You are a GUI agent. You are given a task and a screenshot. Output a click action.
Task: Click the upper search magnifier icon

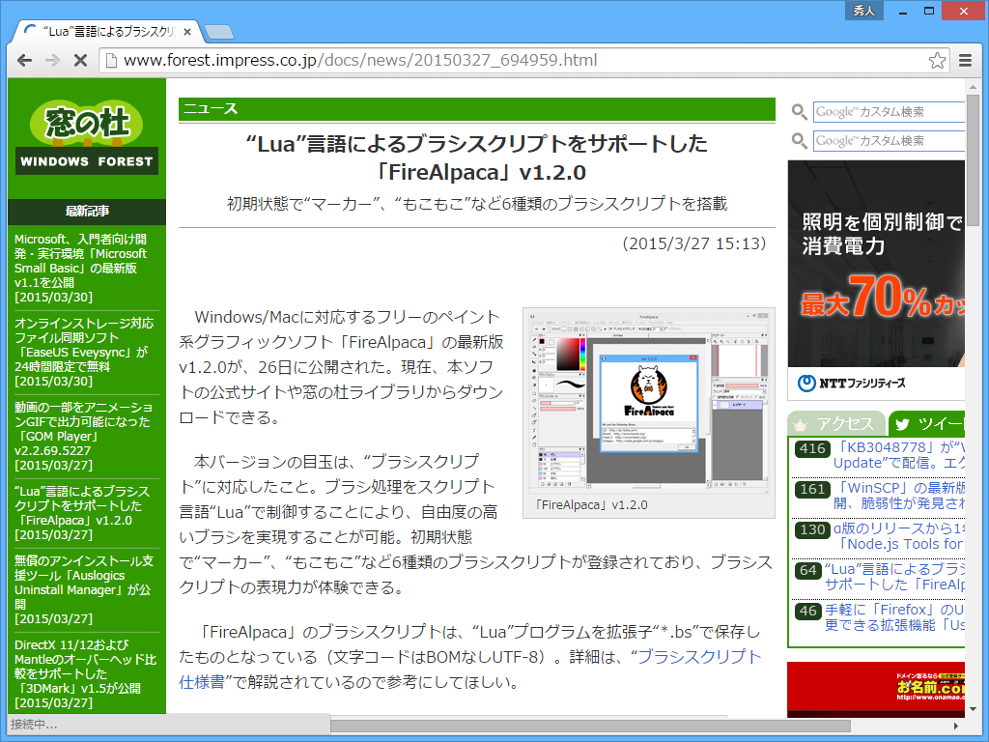[799, 112]
